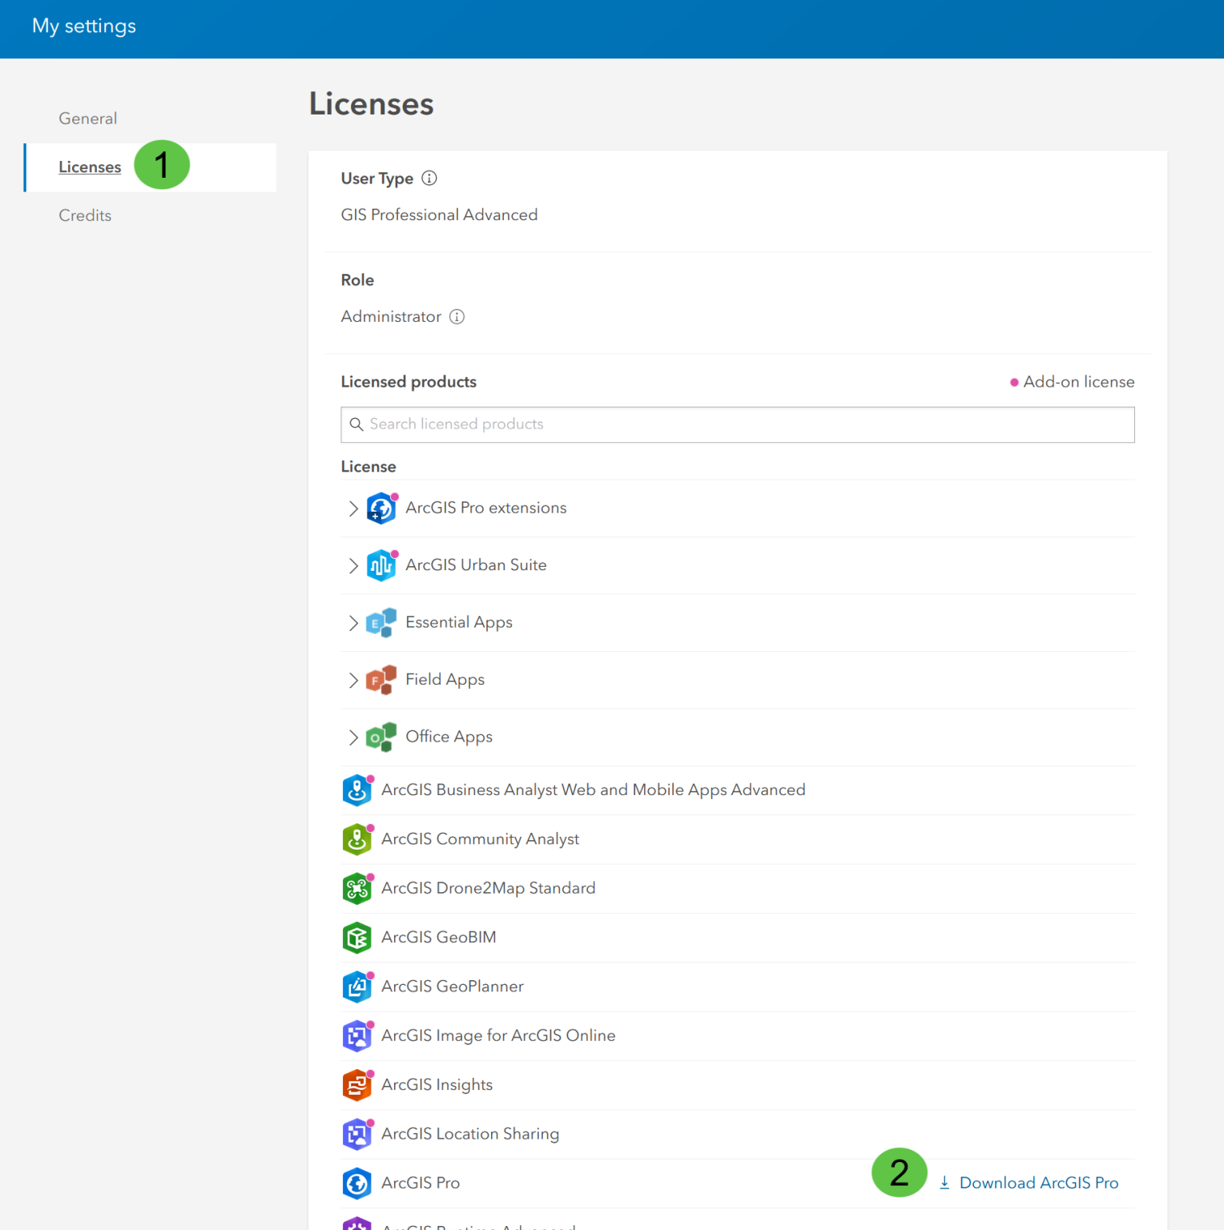Click the ArcGIS Pro product icon
1224x1230 pixels.
click(356, 1184)
